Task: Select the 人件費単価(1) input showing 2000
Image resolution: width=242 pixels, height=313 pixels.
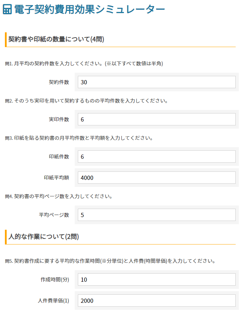Action: [x=156, y=301]
